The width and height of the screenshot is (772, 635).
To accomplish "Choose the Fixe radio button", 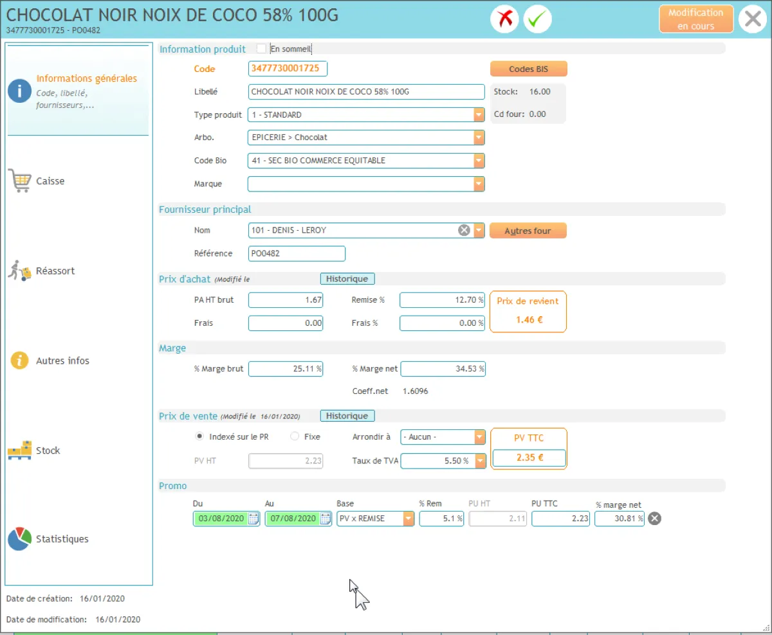I will pos(295,436).
